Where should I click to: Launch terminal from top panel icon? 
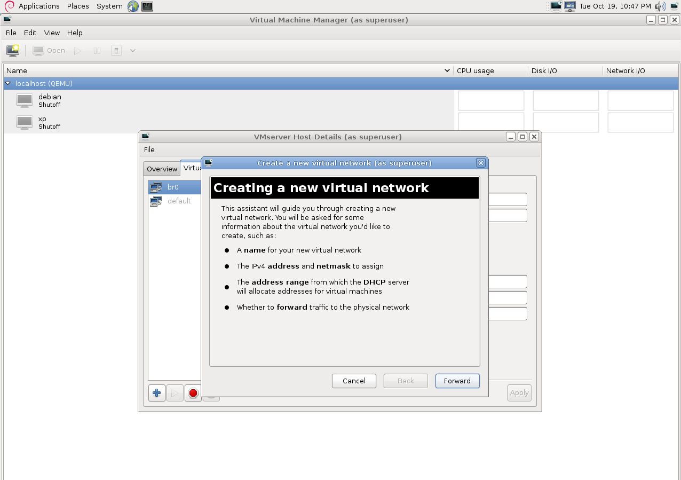click(147, 6)
